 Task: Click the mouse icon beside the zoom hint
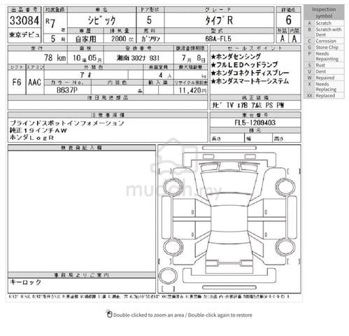(x=109, y=314)
